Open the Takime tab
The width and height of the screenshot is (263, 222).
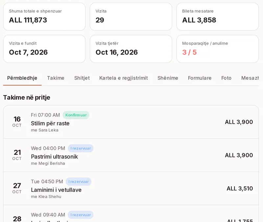(56, 78)
